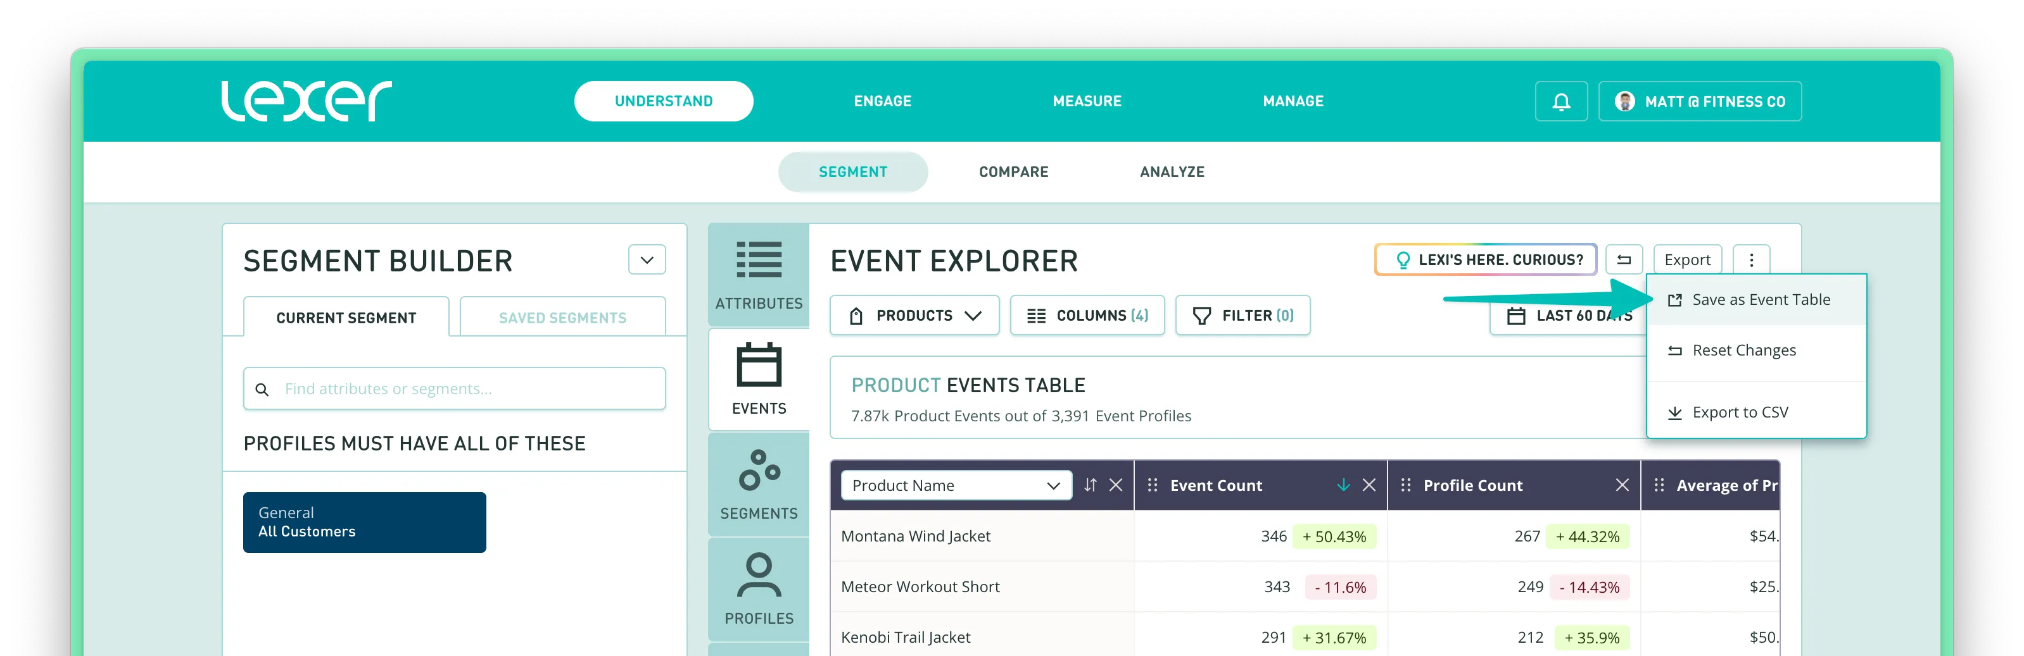Click the +44.32% change badge

(1587, 536)
